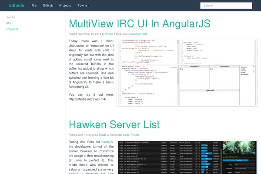This screenshot has height=174, width=261.
Task: Open the Me navbar item
Action: [34, 6]
